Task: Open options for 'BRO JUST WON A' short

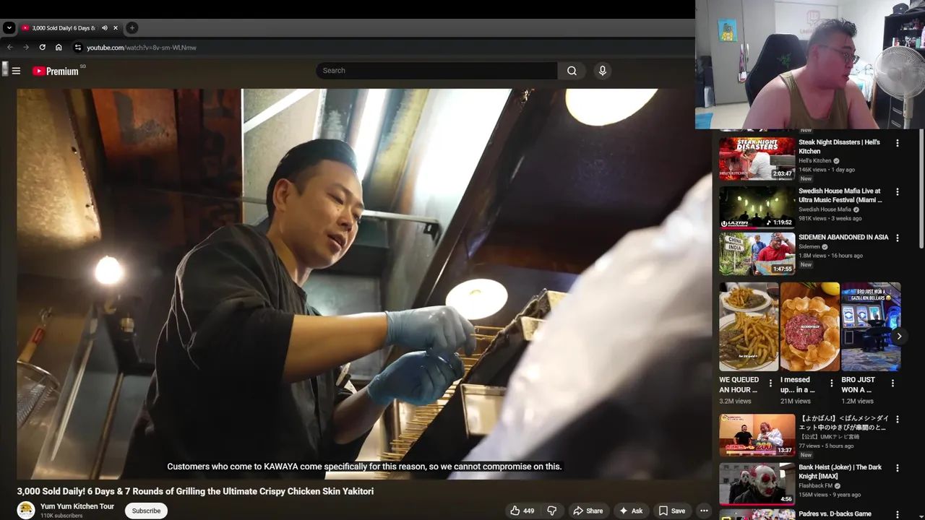Action: point(892,383)
